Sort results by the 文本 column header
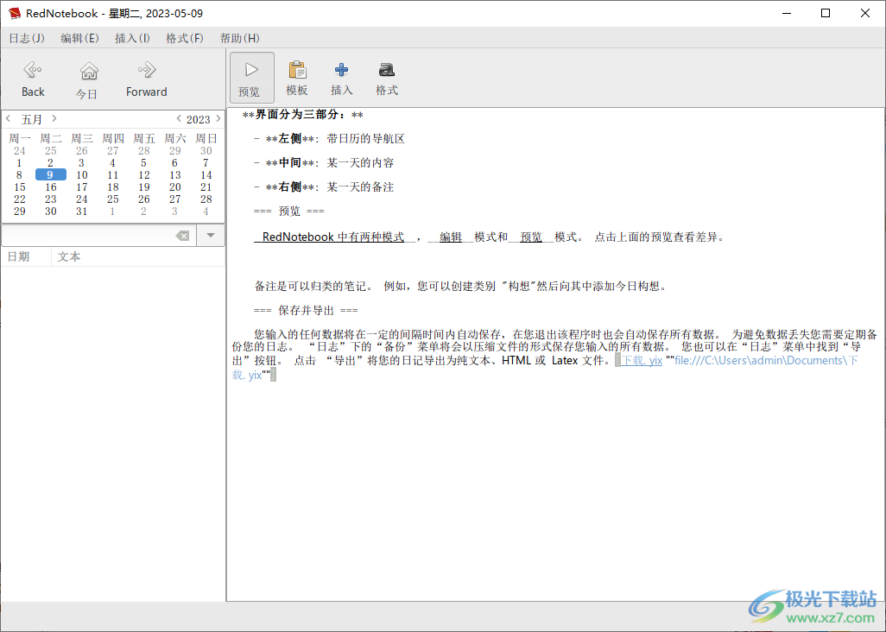Image resolution: width=886 pixels, height=632 pixels. pos(138,256)
